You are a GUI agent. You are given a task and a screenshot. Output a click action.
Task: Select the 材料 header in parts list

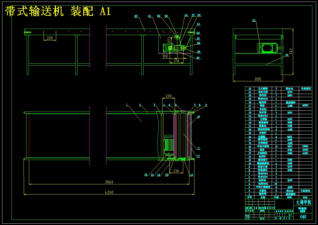pos(290,197)
